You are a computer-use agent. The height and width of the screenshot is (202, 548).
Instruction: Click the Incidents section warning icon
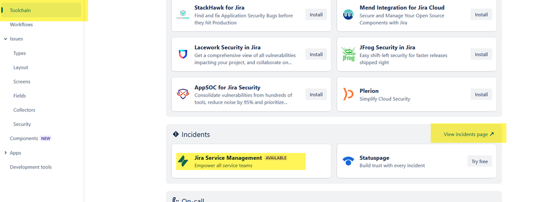[x=176, y=134]
